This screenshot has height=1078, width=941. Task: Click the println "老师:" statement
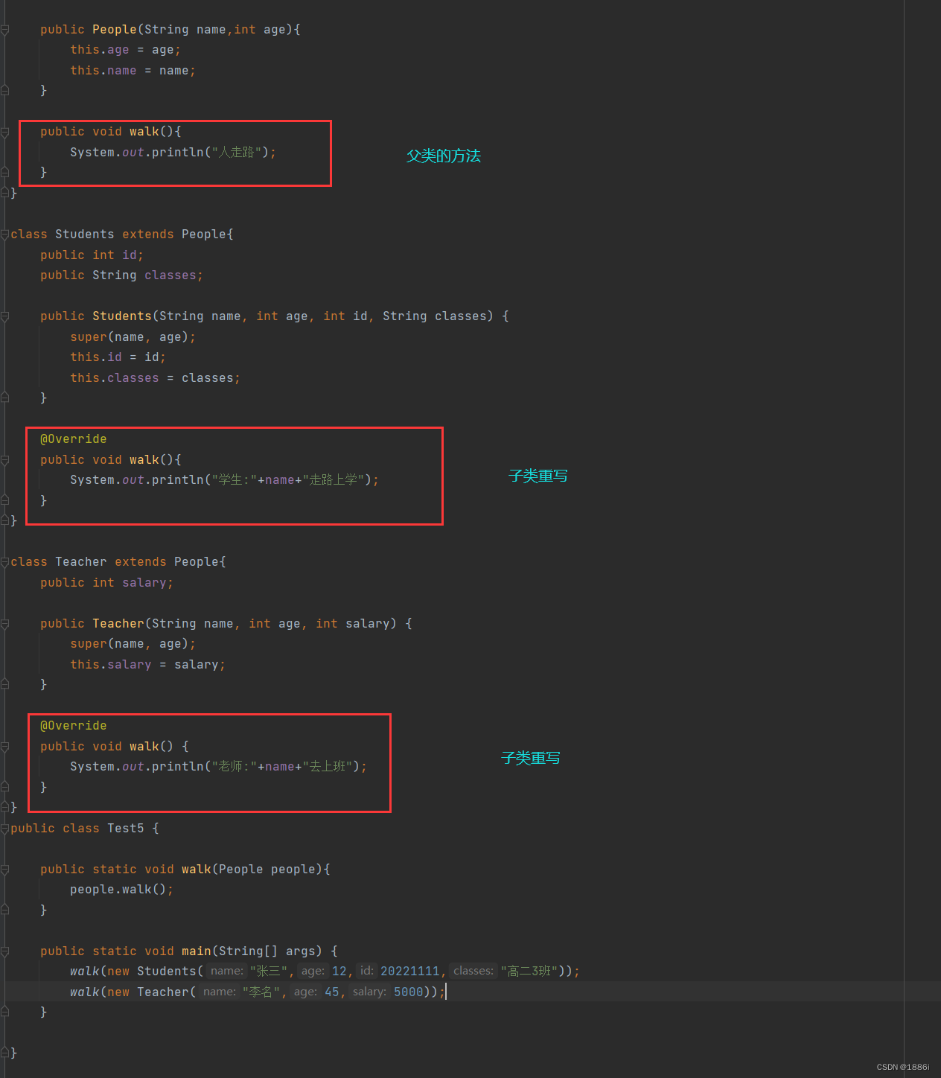coord(218,767)
